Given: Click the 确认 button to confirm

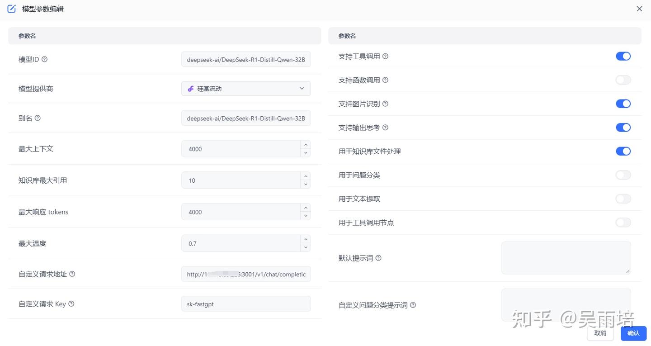Looking at the screenshot, I should (633, 333).
